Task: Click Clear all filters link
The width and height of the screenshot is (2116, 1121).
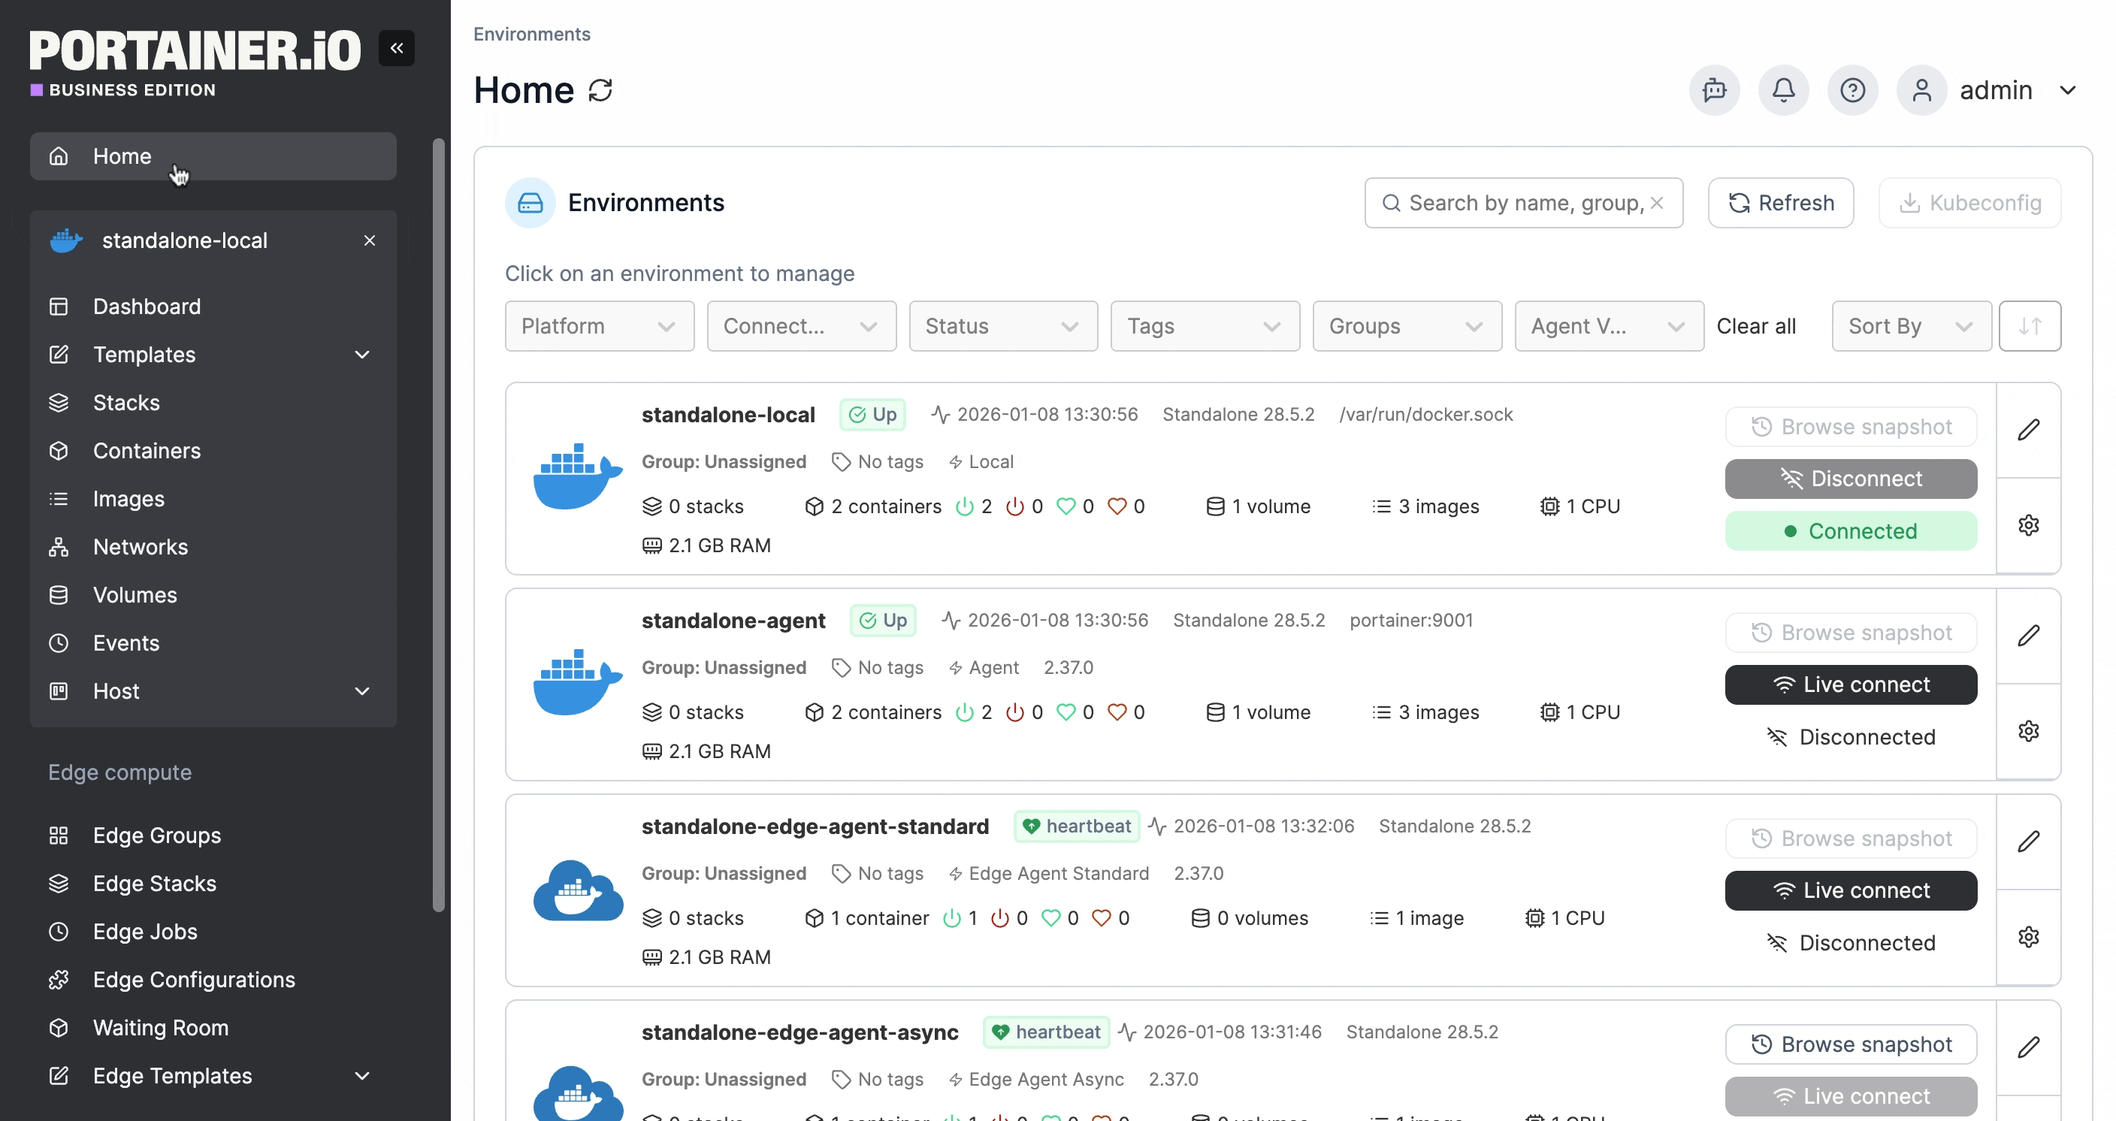Action: pos(1755,326)
